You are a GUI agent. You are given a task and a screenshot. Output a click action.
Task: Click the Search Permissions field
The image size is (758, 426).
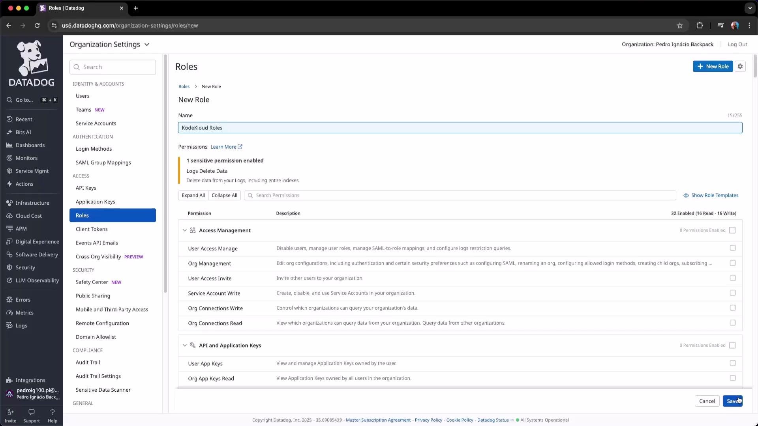pos(460,195)
